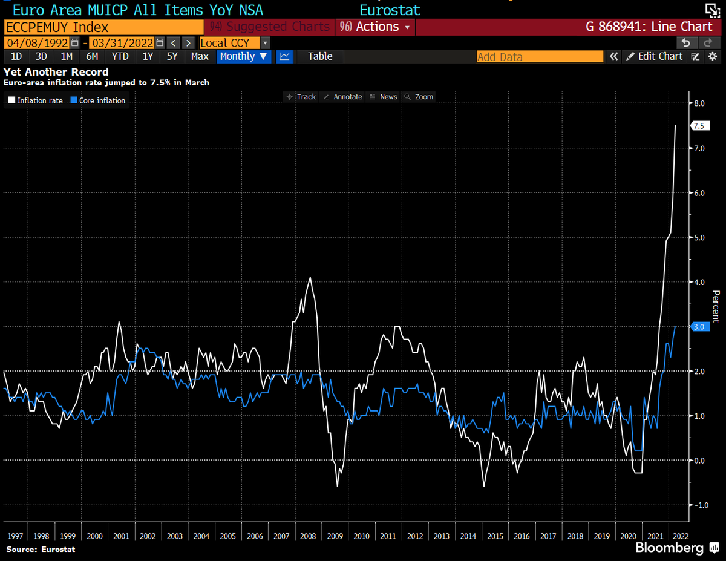
Task: Click the end date field 03/31/2022
Action: [x=122, y=43]
